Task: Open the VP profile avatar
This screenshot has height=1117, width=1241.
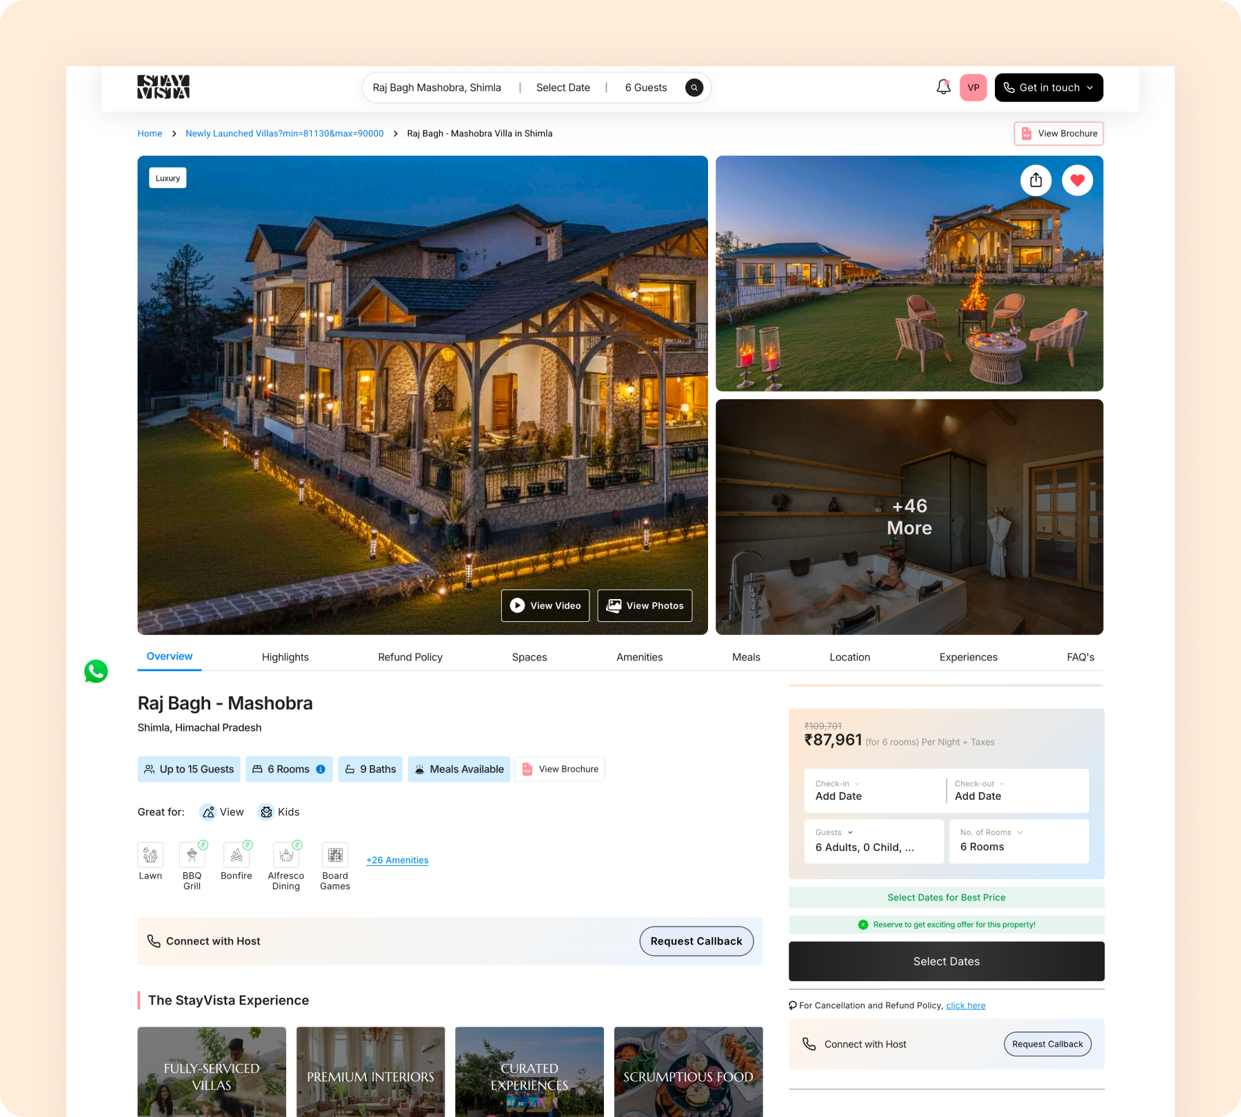Action: 973,87
